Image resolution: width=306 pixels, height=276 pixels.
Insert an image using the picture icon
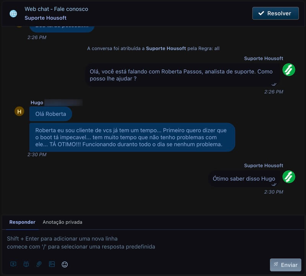tap(52, 264)
